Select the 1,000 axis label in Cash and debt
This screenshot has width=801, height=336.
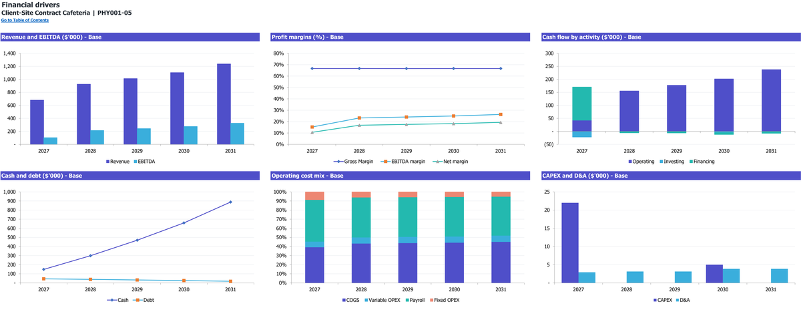[x=9, y=192]
